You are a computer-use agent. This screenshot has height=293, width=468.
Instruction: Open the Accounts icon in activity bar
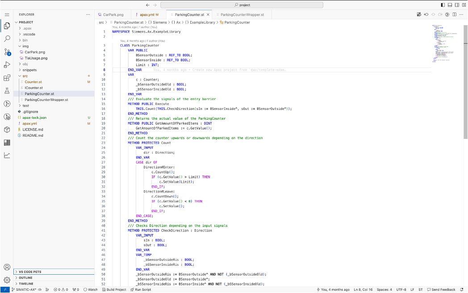[7, 267]
